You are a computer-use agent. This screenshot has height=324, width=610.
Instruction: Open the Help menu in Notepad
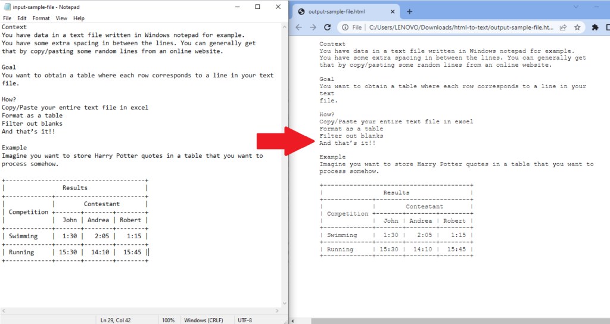point(79,18)
